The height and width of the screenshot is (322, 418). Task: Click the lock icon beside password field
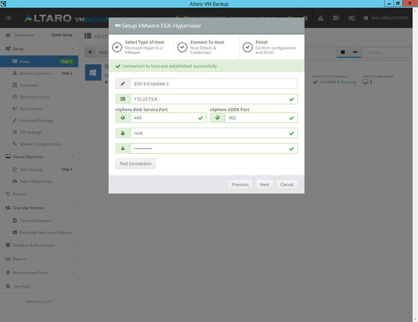coord(123,149)
